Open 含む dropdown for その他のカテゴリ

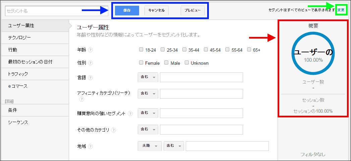148,129
